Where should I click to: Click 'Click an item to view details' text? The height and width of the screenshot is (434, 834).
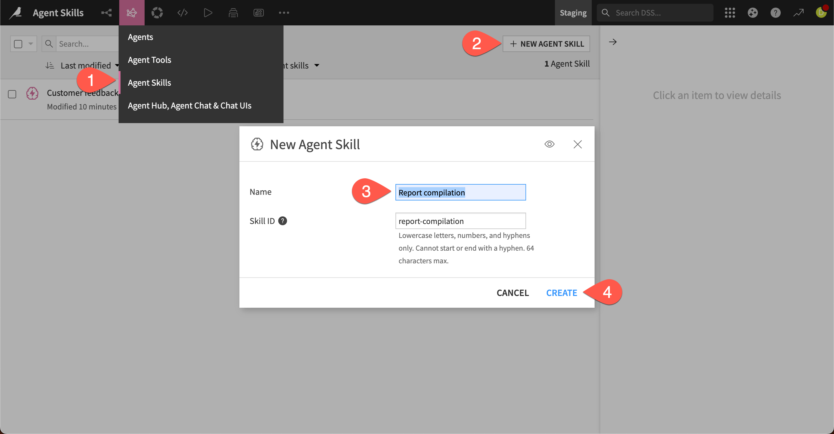click(x=717, y=95)
